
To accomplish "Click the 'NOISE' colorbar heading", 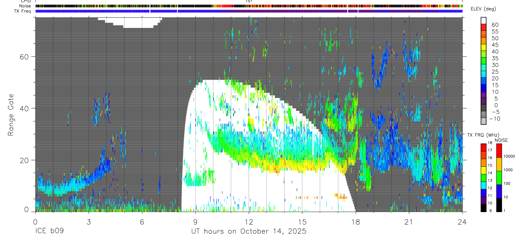I will click(501, 140).
